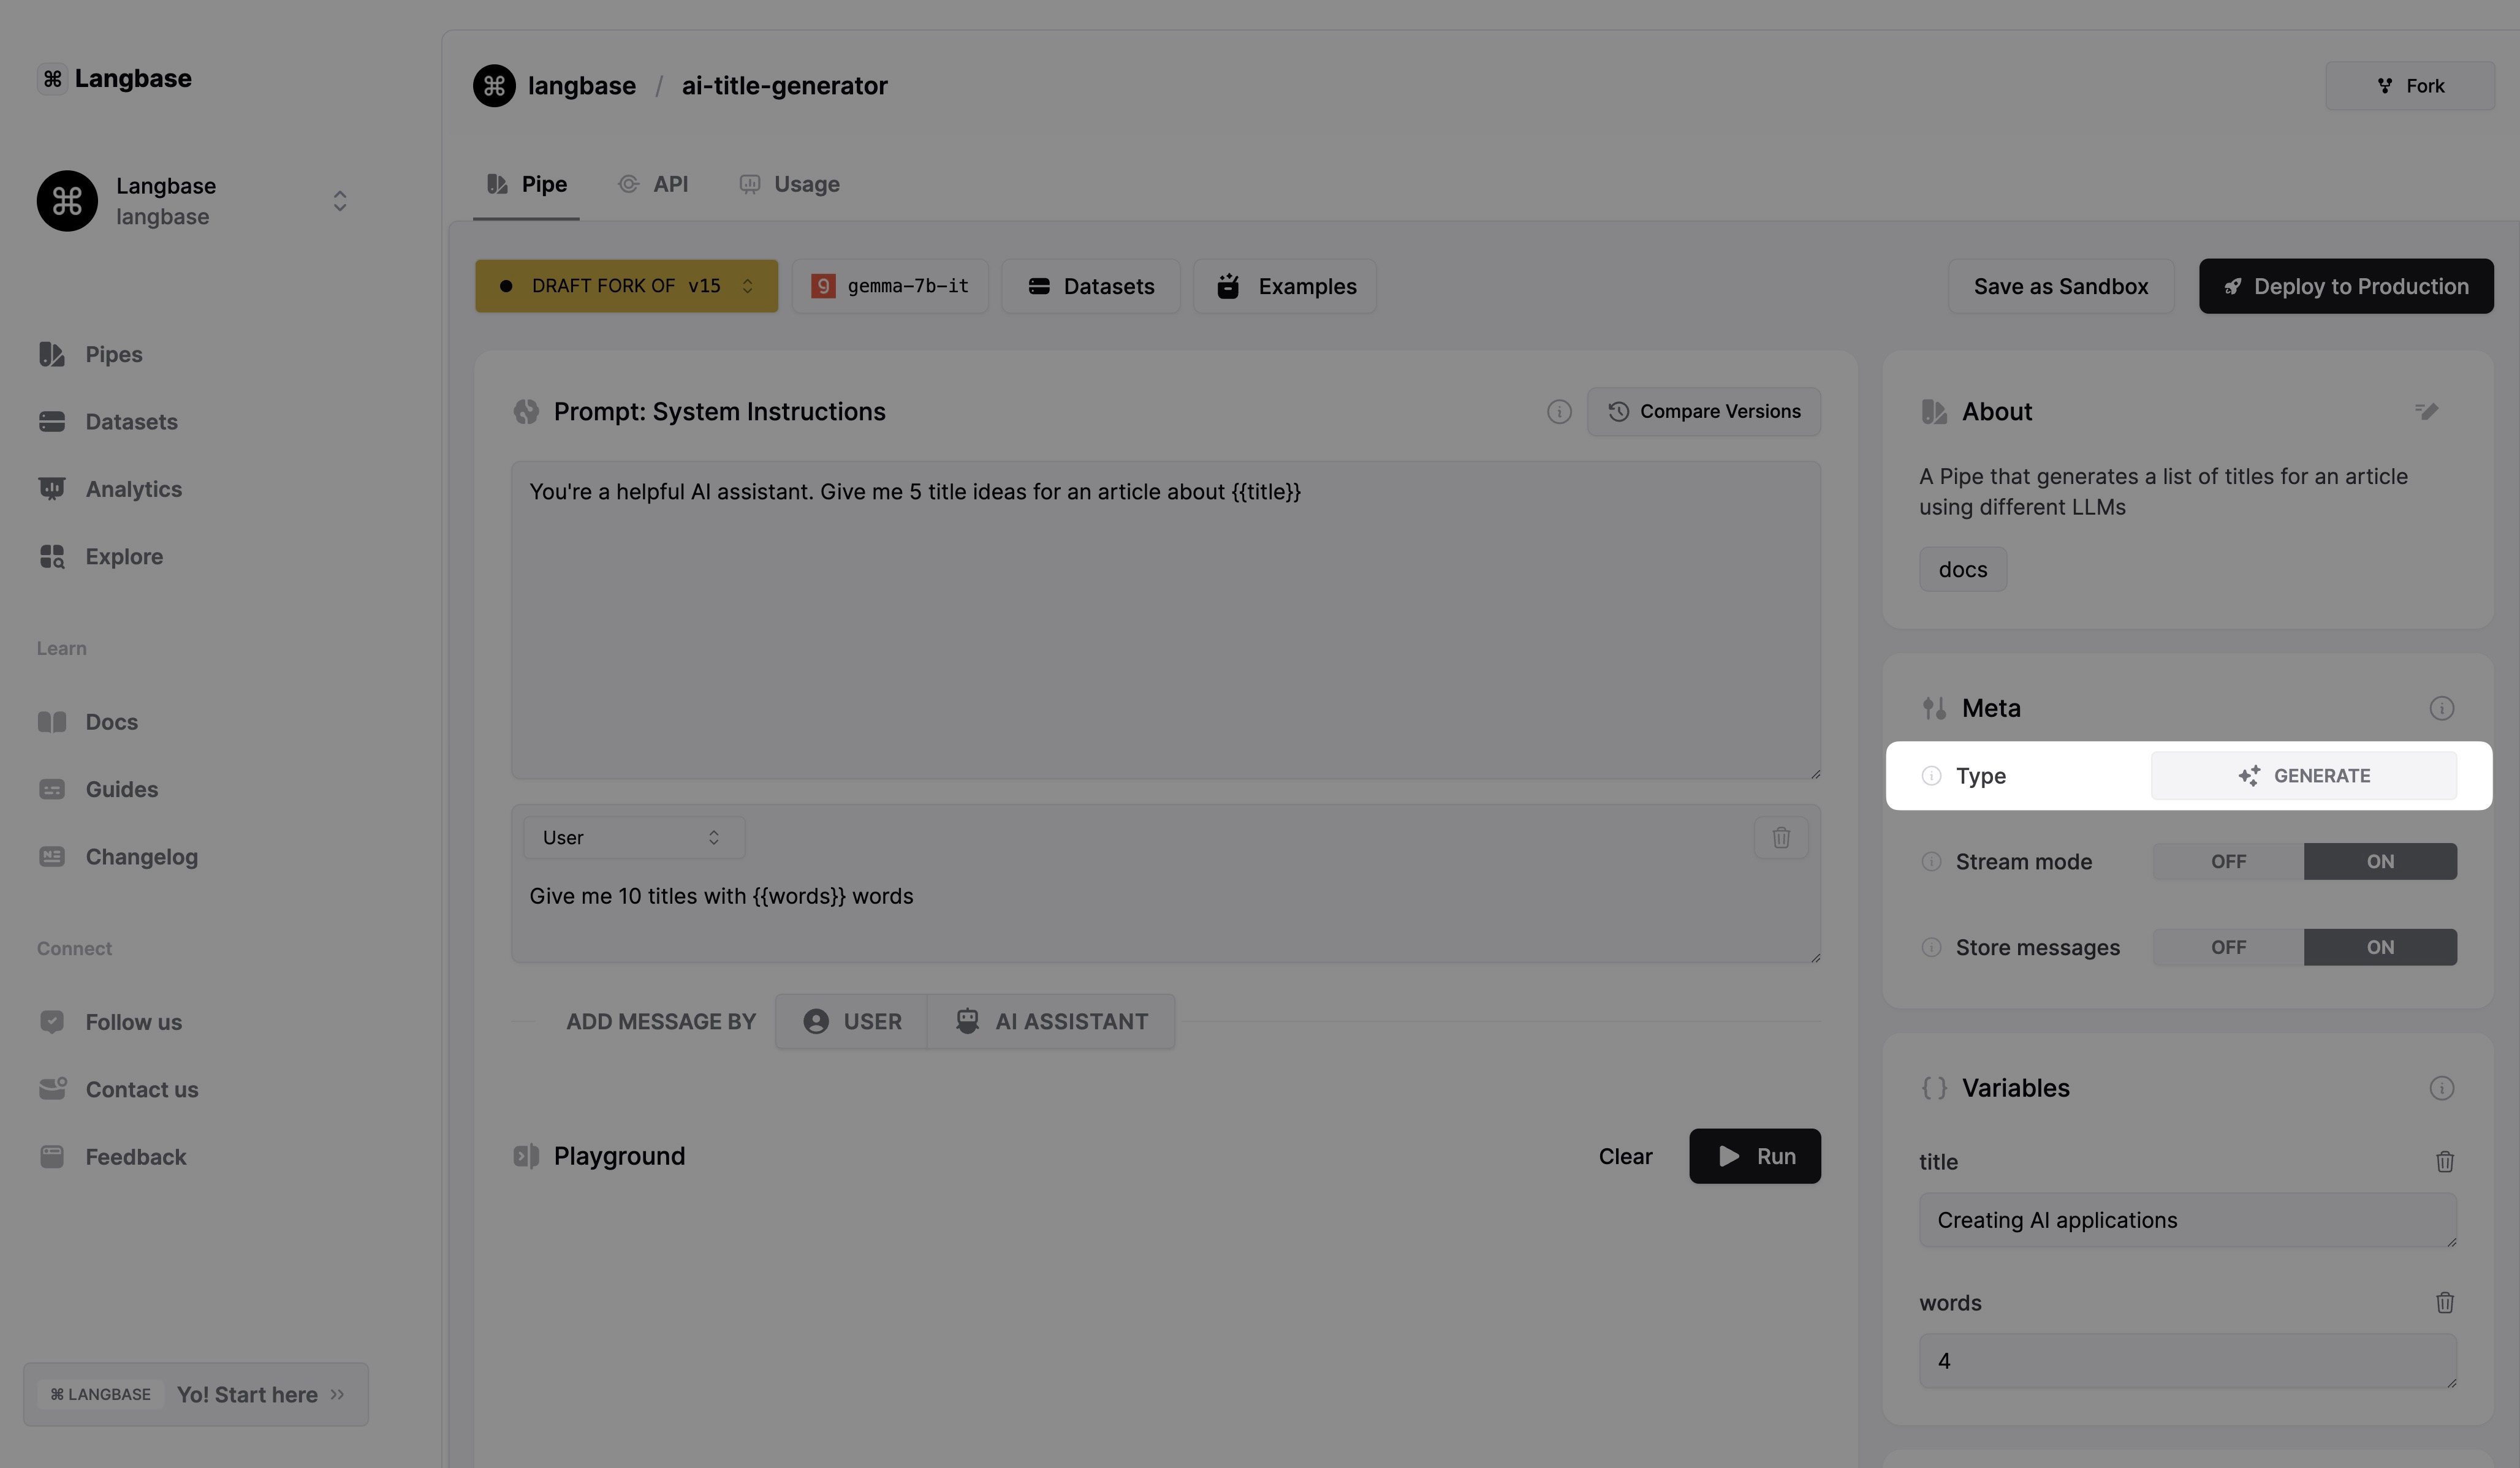2520x1468 pixels.
Task: Click the info icon next to Type
Action: click(1931, 776)
